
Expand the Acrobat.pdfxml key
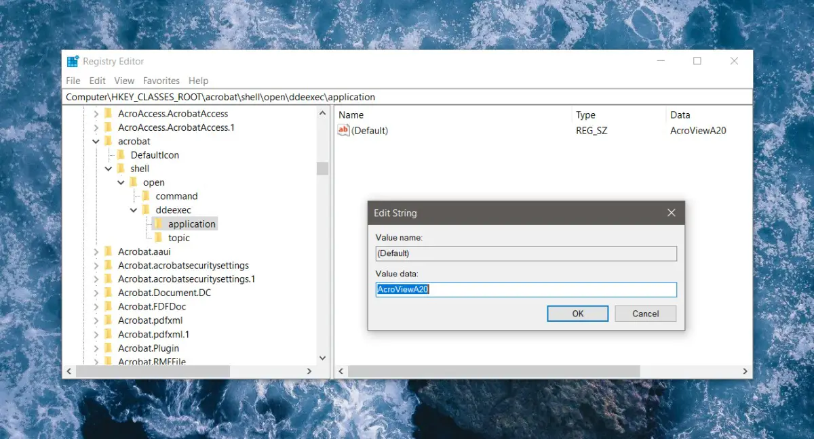(96, 320)
